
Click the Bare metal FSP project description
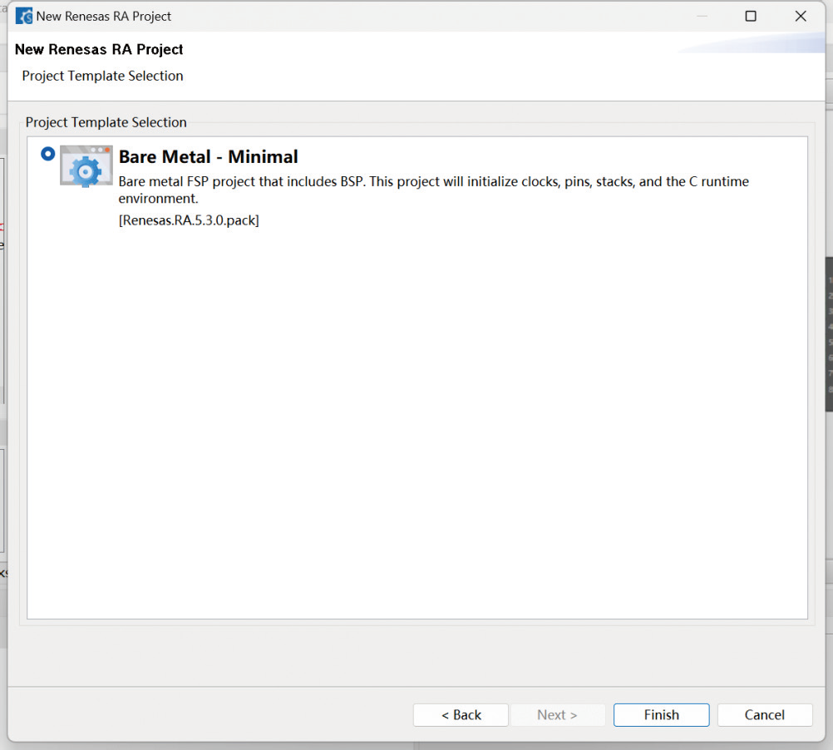(x=433, y=190)
